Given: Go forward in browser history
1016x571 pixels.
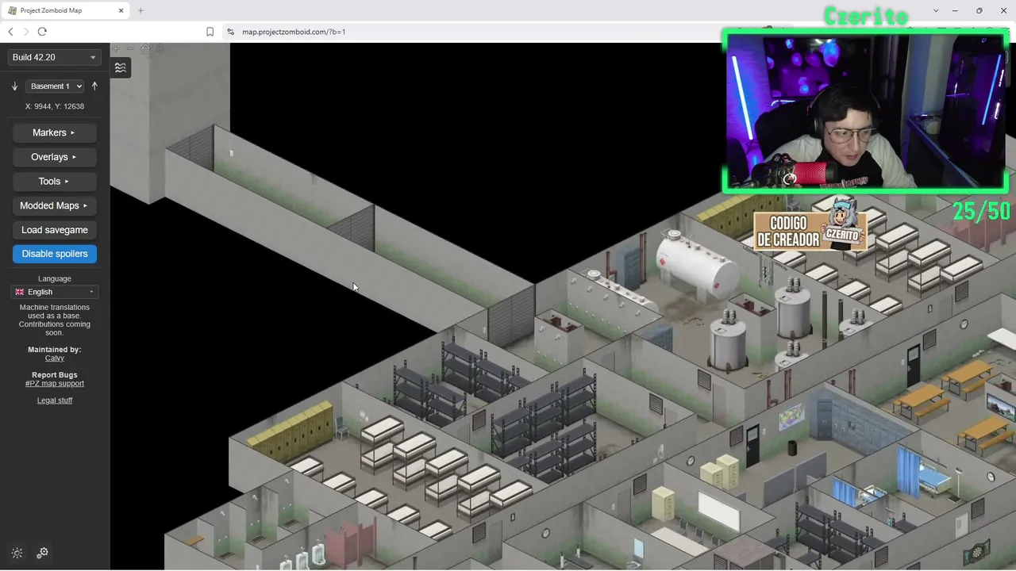Looking at the screenshot, I should [26, 32].
